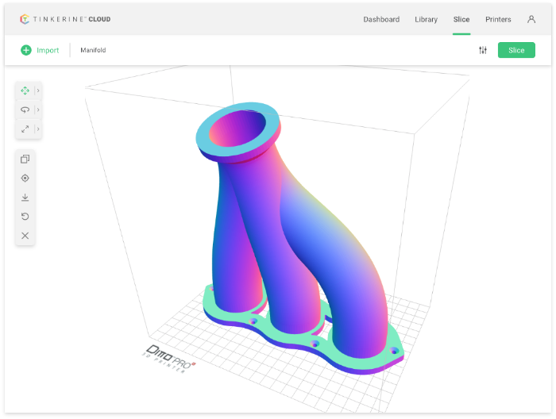
Task: Click the green Slice button
Action: click(516, 50)
